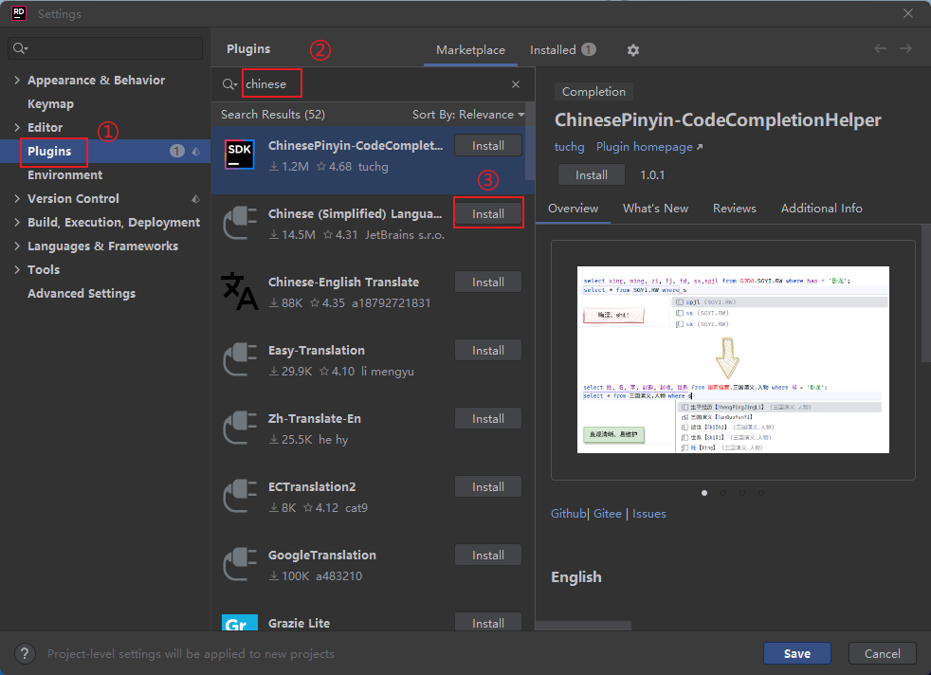Install the ECTranslation2 plugin
The width and height of the screenshot is (931, 675).
pos(488,486)
